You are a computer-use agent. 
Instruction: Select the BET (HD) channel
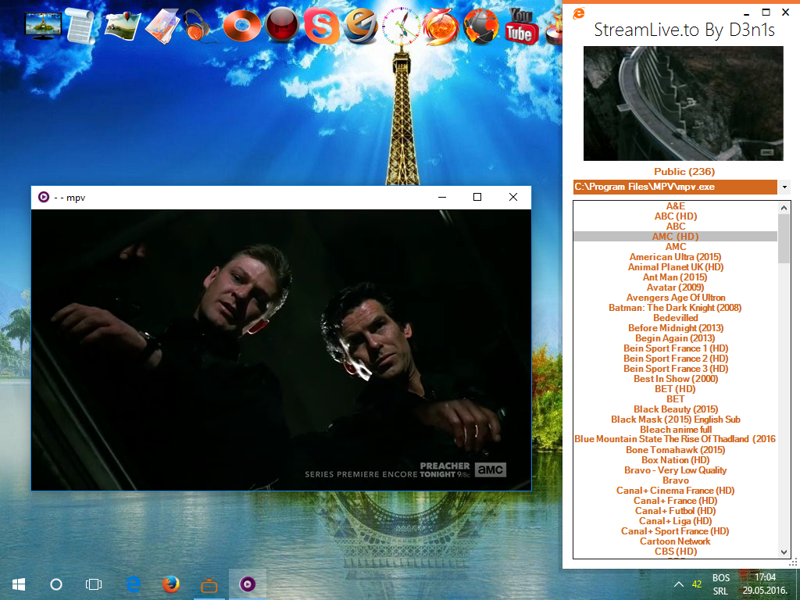(x=676, y=389)
